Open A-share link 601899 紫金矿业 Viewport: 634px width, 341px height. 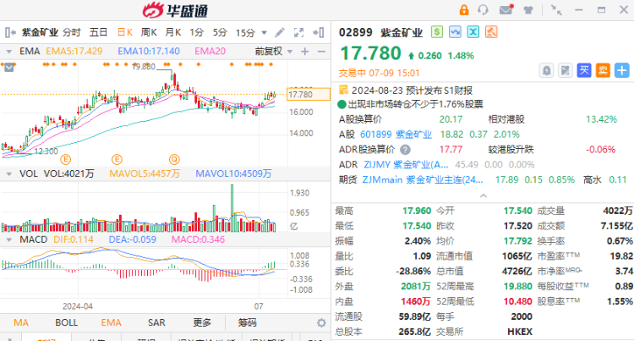coord(396,135)
